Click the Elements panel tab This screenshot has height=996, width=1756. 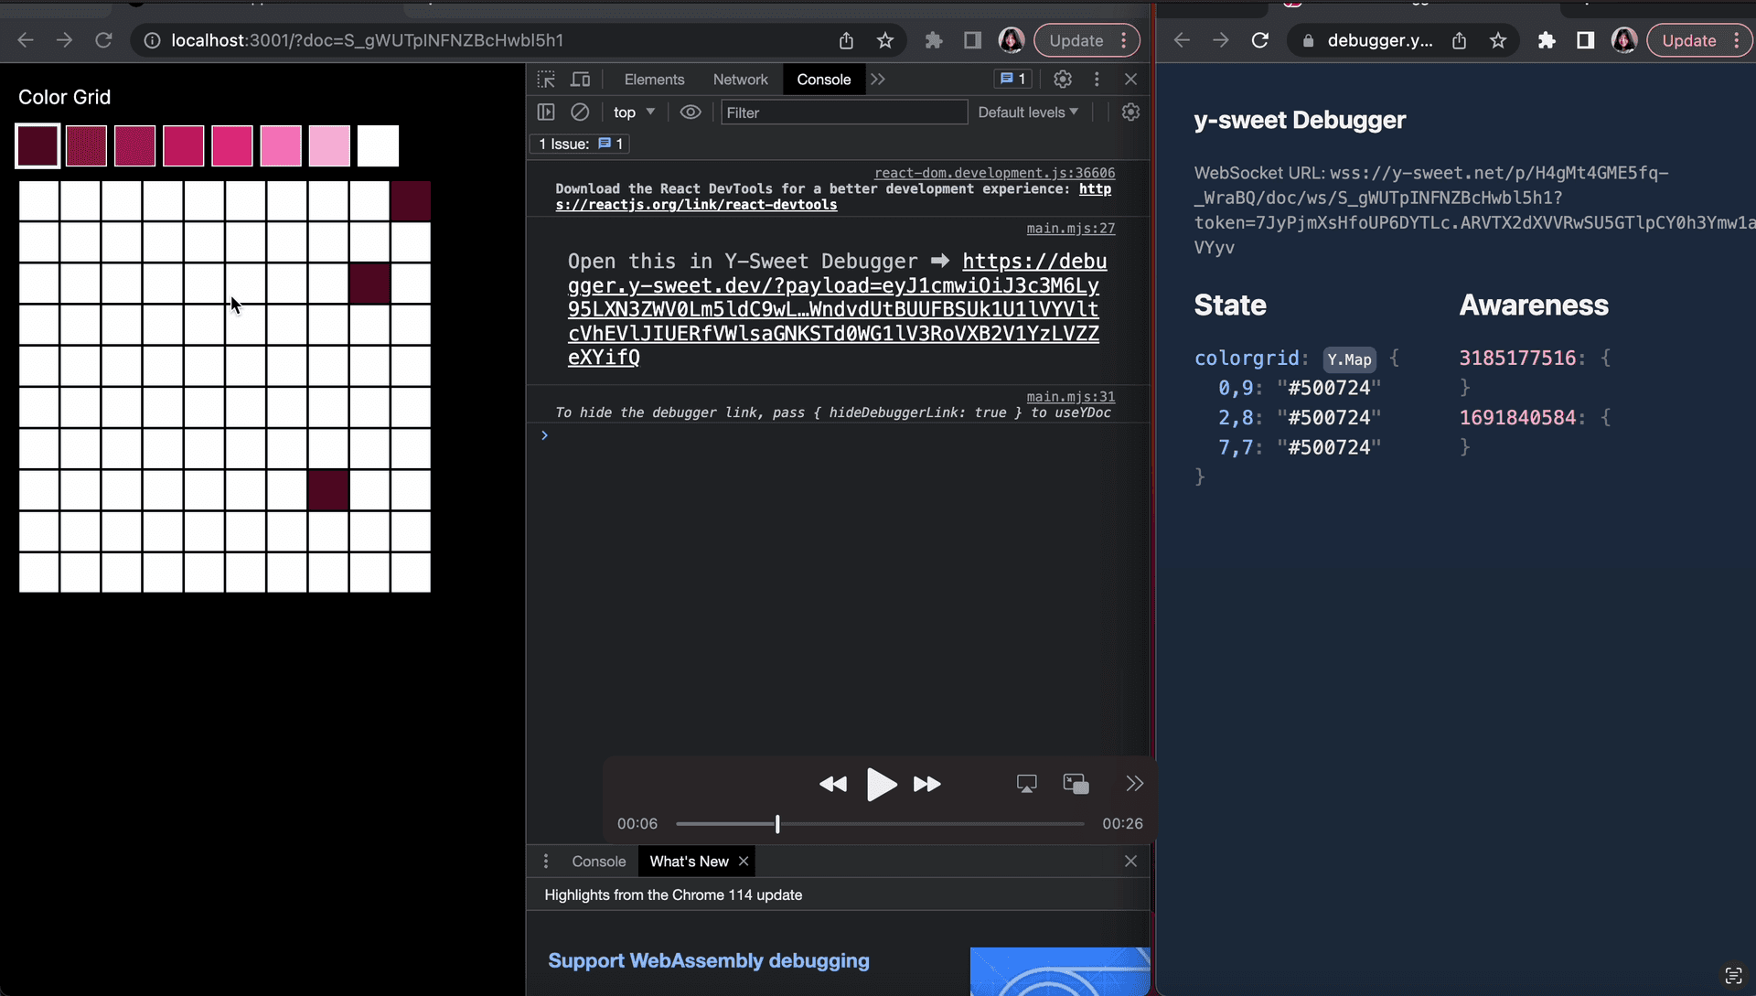[x=654, y=79]
